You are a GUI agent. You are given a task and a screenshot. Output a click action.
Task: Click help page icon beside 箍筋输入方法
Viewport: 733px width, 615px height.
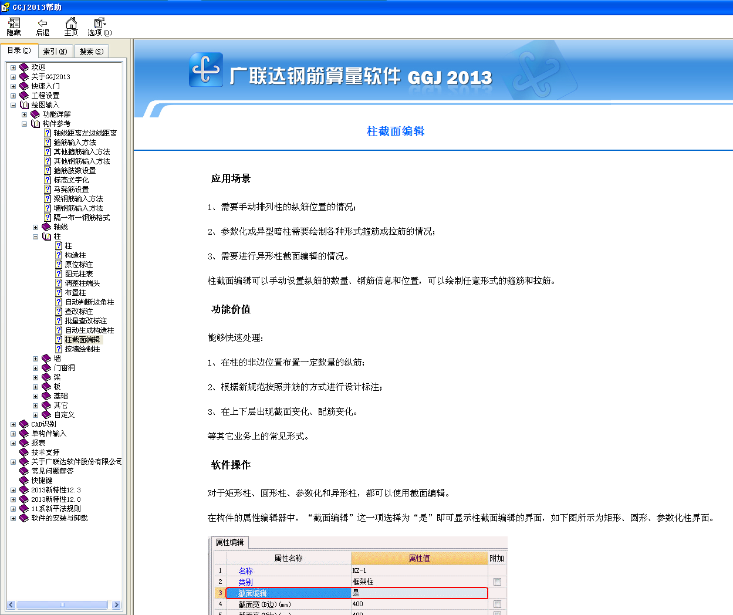click(x=48, y=143)
